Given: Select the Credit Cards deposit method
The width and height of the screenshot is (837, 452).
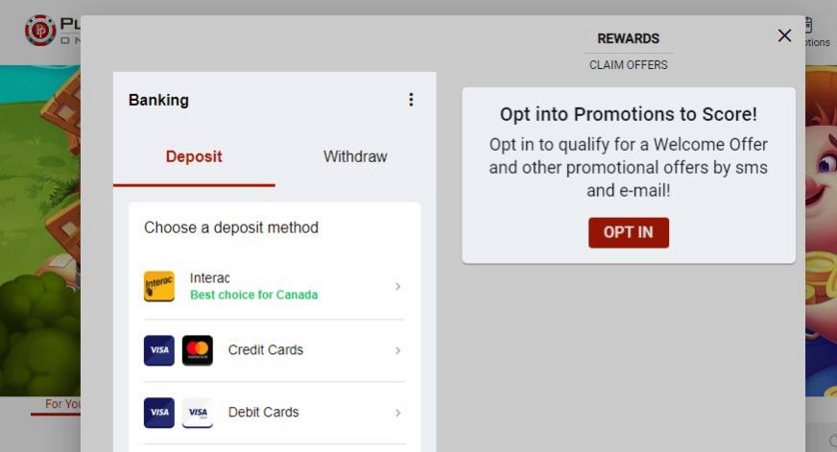Looking at the screenshot, I should click(x=275, y=350).
